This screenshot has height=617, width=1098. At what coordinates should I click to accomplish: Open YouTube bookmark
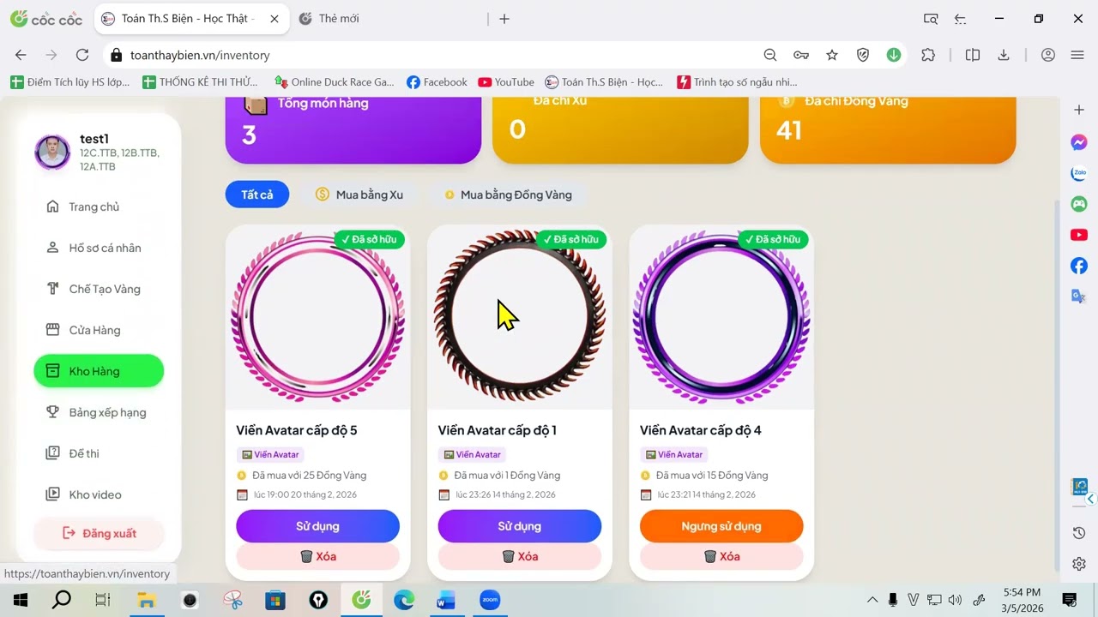tap(506, 82)
